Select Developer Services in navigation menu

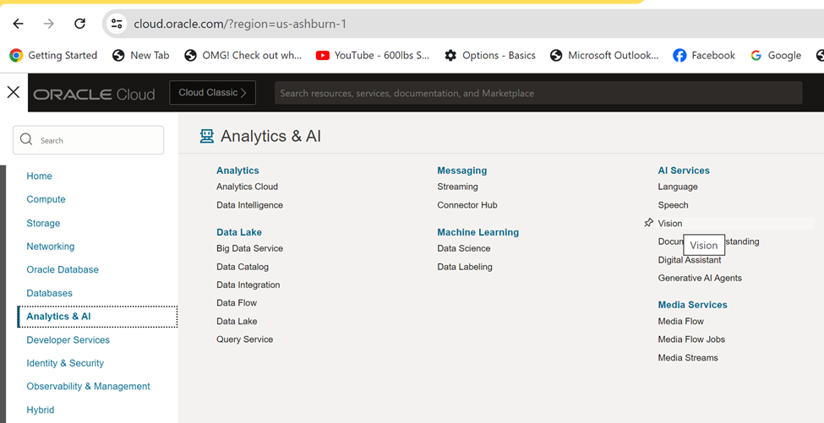coord(68,339)
